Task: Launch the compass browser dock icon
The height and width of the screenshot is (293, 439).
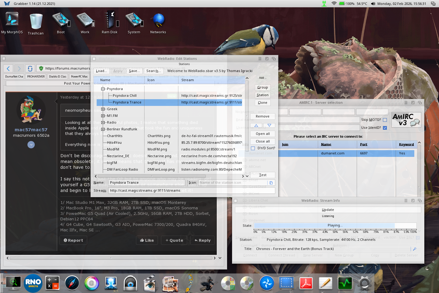Action: pos(72,283)
